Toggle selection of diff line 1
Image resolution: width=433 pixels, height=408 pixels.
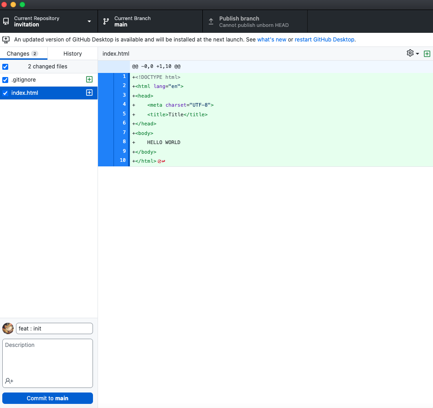[x=114, y=77]
